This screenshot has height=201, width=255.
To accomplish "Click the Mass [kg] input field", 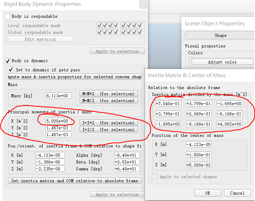I will [58, 96].
